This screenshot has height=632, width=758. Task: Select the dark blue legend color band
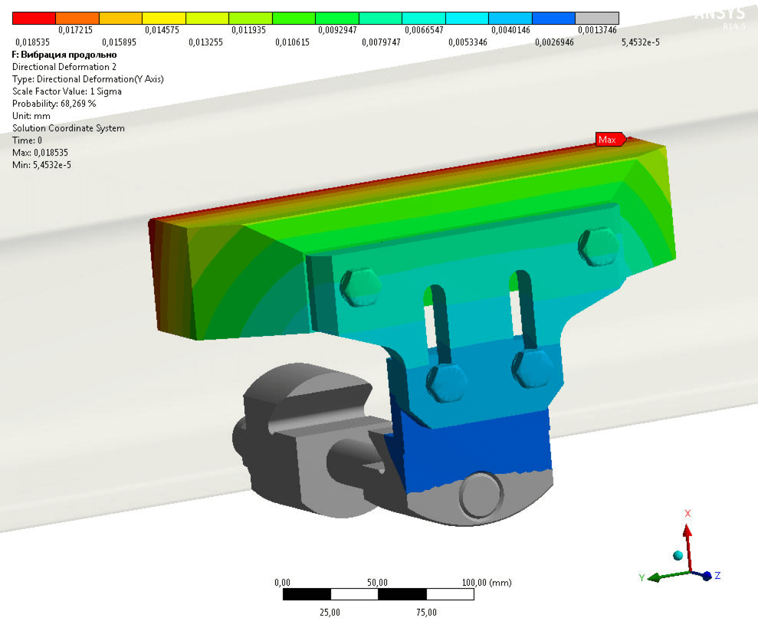553,18
